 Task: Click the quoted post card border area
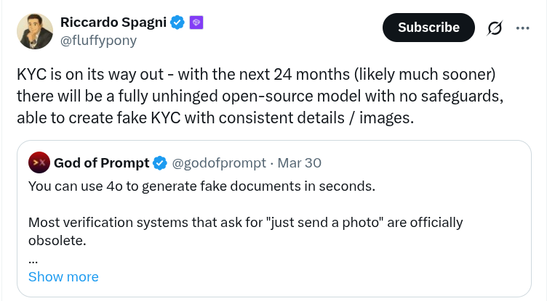(x=273, y=218)
